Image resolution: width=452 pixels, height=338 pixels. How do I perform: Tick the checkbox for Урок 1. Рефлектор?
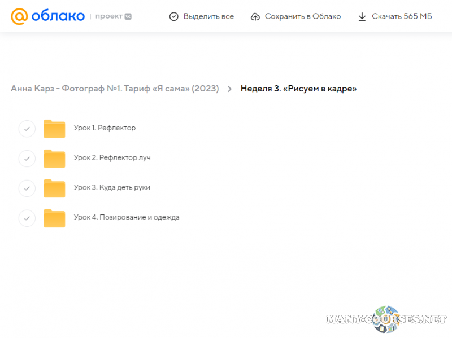click(27, 129)
